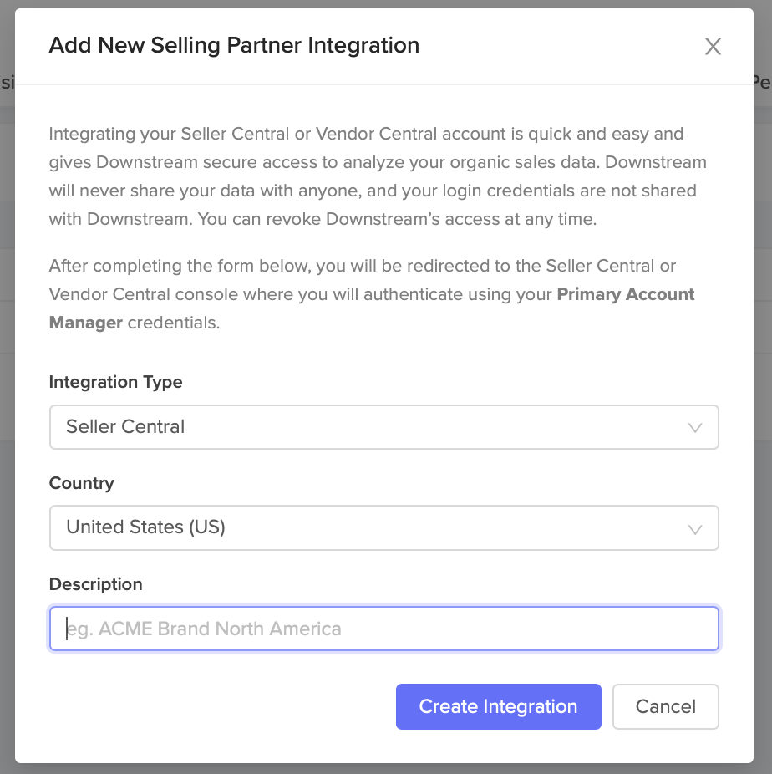Viewport: 772px width, 774px height.
Task: Click the Integration Type field label
Action: pos(115,382)
